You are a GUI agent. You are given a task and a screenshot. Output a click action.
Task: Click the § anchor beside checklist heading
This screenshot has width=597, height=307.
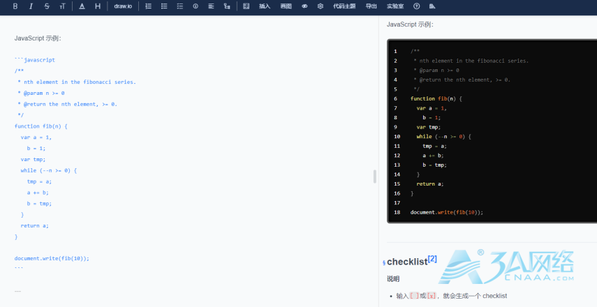click(x=384, y=262)
